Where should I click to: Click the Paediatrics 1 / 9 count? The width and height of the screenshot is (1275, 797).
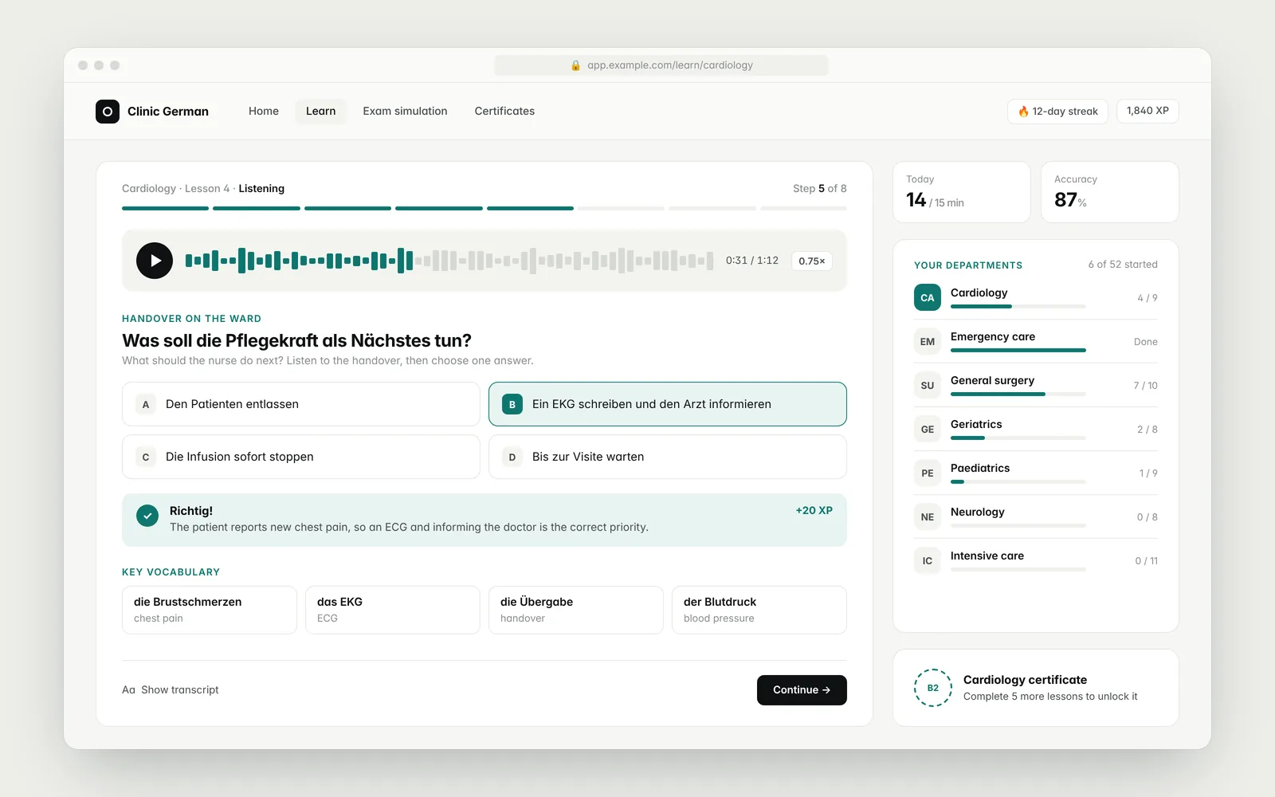[1148, 473]
